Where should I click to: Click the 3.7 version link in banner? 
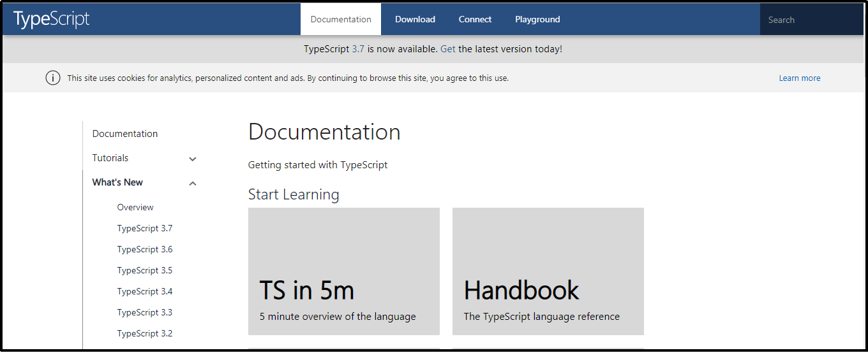pos(358,49)
